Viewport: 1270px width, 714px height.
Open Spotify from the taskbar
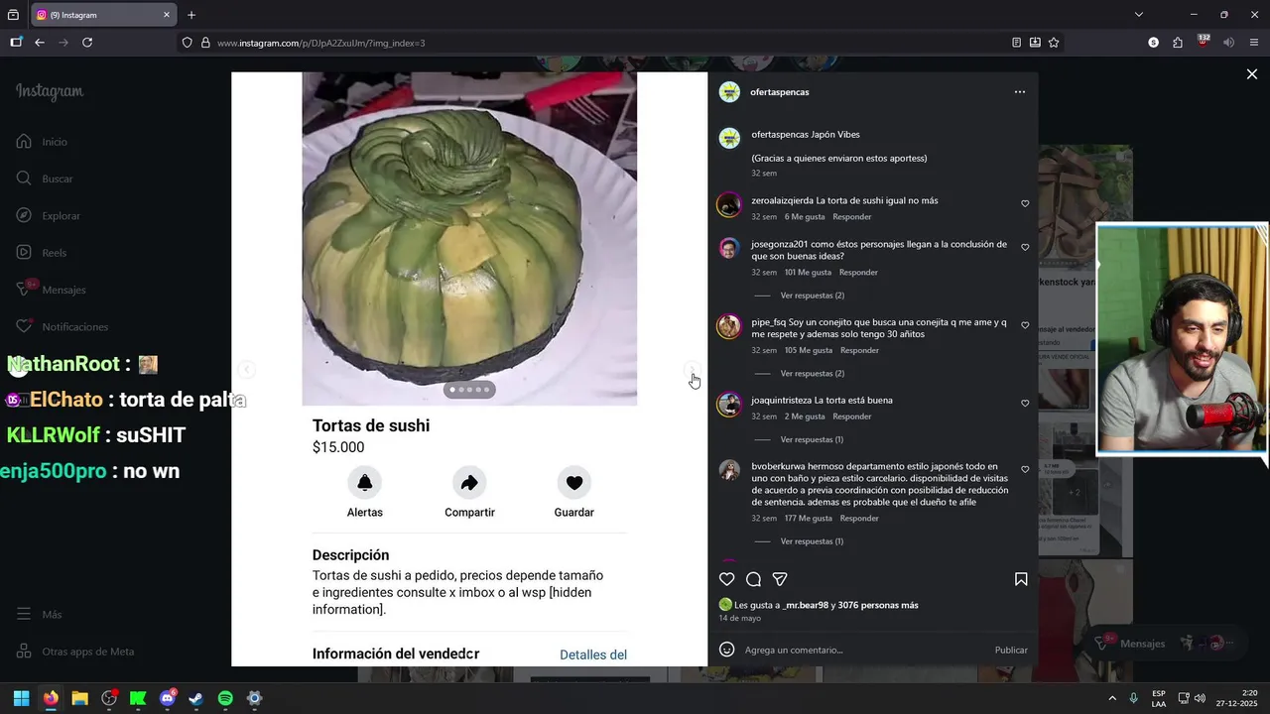pos(225,698)
